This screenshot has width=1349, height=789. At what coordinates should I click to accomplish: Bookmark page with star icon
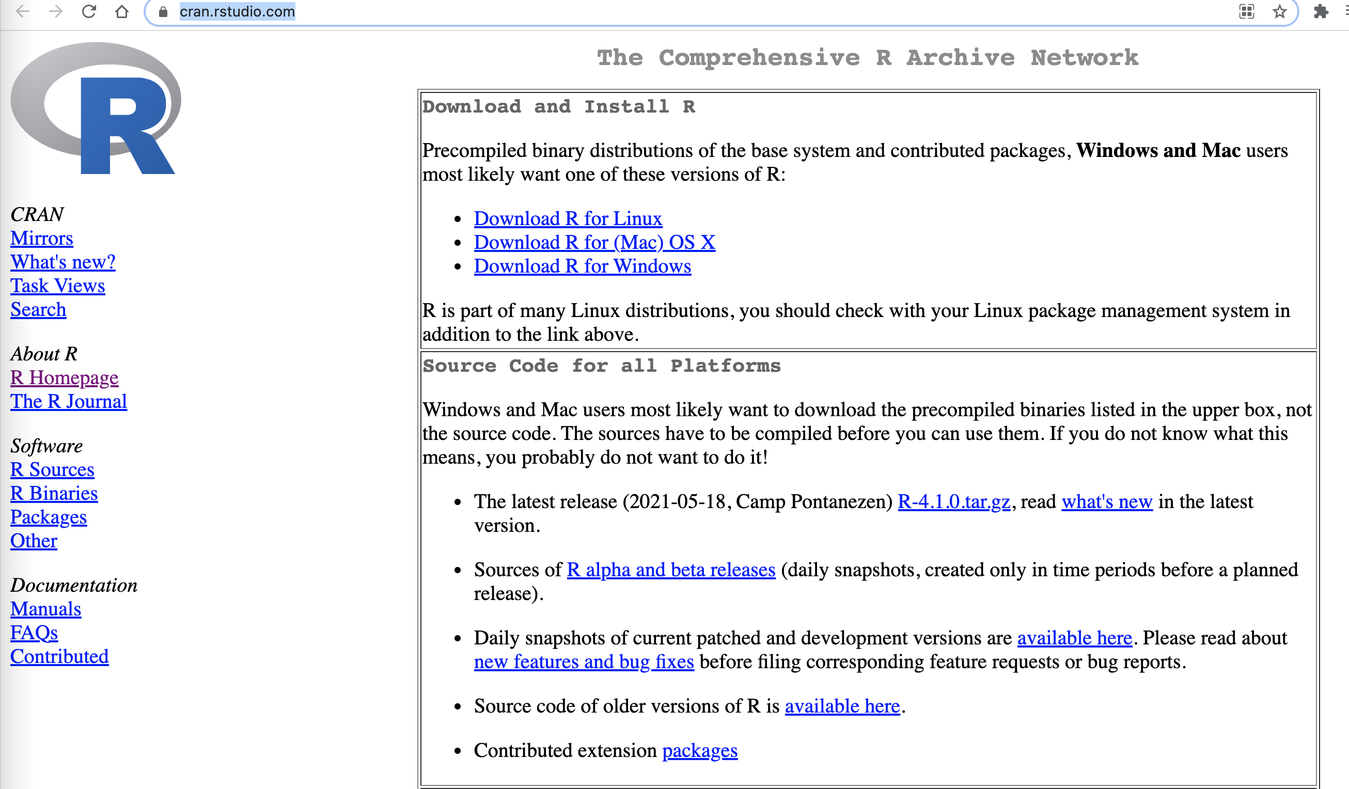[1279, 11]
